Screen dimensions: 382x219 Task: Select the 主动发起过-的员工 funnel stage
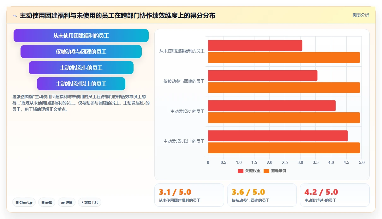(x=81, y=68)
